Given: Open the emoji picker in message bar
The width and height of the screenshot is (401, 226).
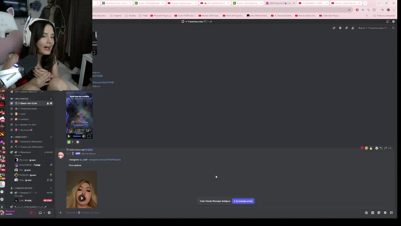Looking at the screenshot, I should click(385, 213).
